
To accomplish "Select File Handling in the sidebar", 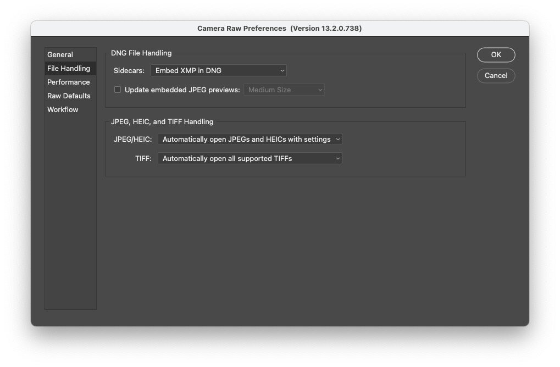I will (x=70, y=68).
